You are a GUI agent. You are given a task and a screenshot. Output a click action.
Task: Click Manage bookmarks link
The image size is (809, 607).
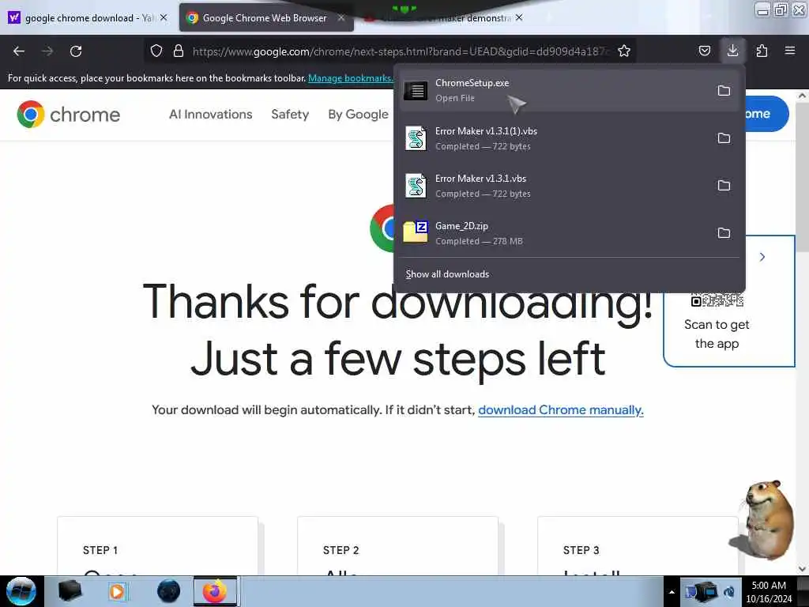(x=350, y=78)
